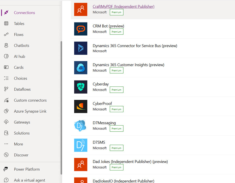Screen dimensions: 235x183
Task: Click the Dynamics 365 Service Bus connector logo
Action: [81, 48]
